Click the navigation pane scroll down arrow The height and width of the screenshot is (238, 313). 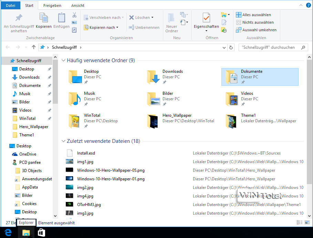[x=55, y=216]
